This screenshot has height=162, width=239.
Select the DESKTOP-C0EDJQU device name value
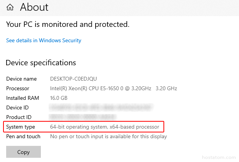pyautogui.click(x=73, y=79)
